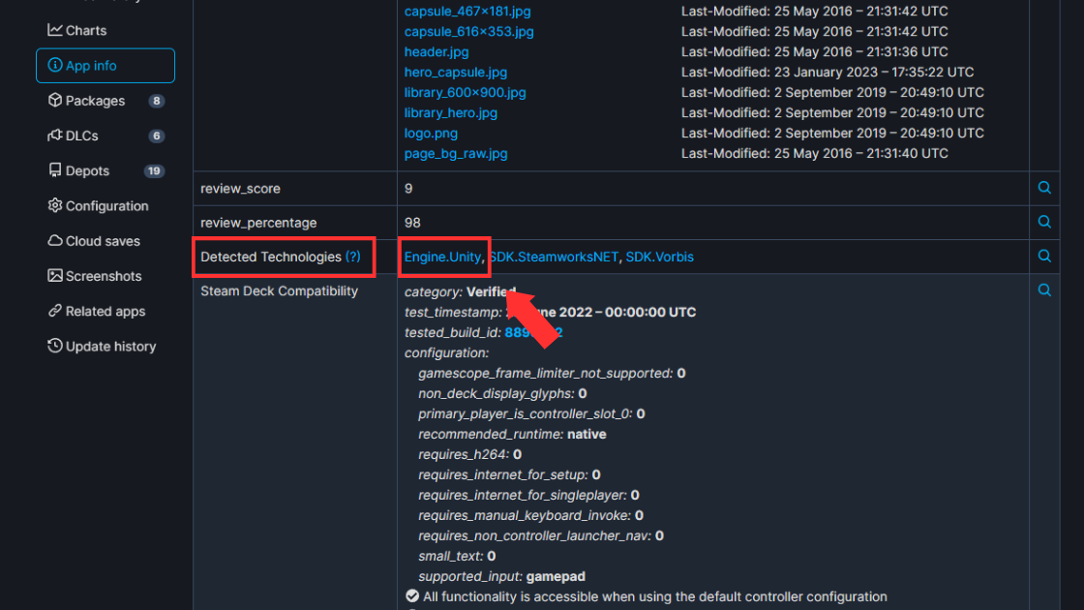Select the Related apps link icon
The height and width of the screenshot is (610, 1084).
[57, 311]
